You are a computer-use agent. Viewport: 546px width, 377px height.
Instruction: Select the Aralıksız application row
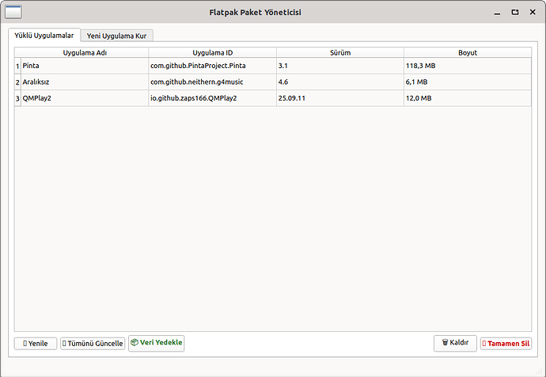click(x=84, y=82)
